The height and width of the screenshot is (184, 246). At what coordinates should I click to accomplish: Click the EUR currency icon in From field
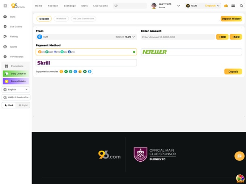click(39, 37)
